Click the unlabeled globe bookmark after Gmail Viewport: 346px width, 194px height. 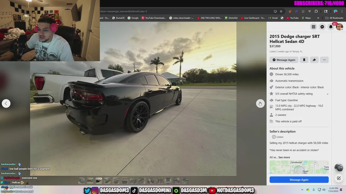pos(282,18)
